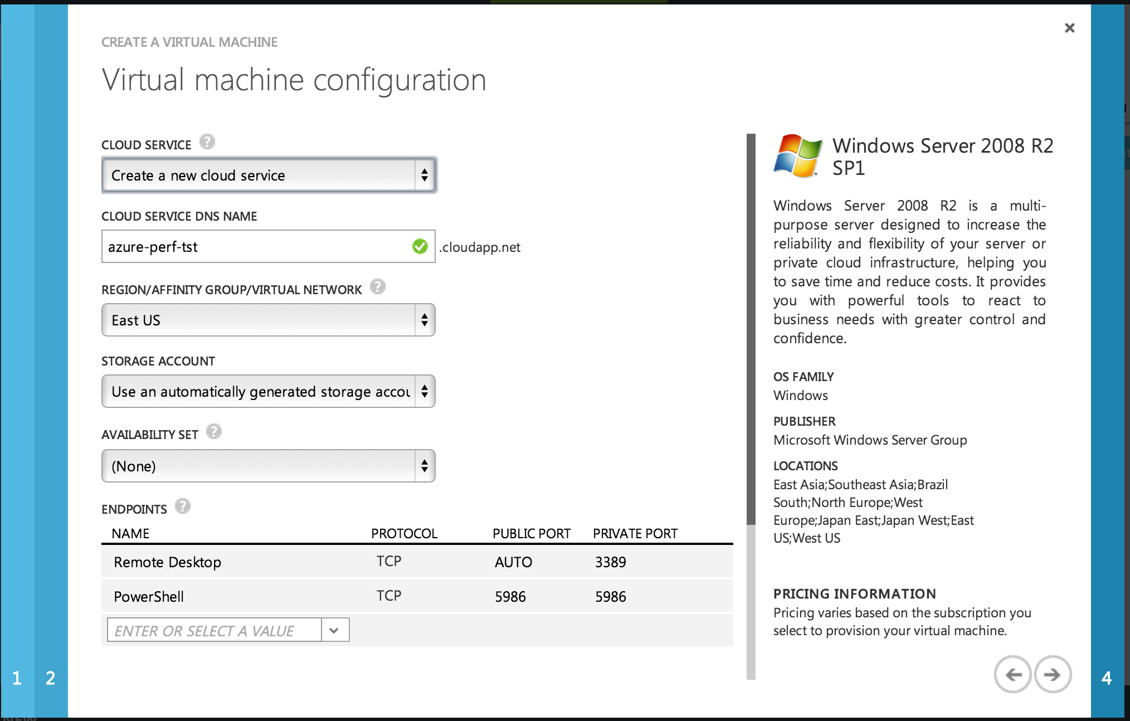Close the virtual machine dialog
1130x721 pixels.
[1069, 28]
